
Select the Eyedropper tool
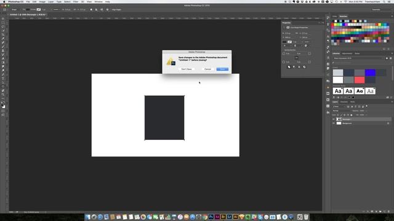(x=3, y=39)
